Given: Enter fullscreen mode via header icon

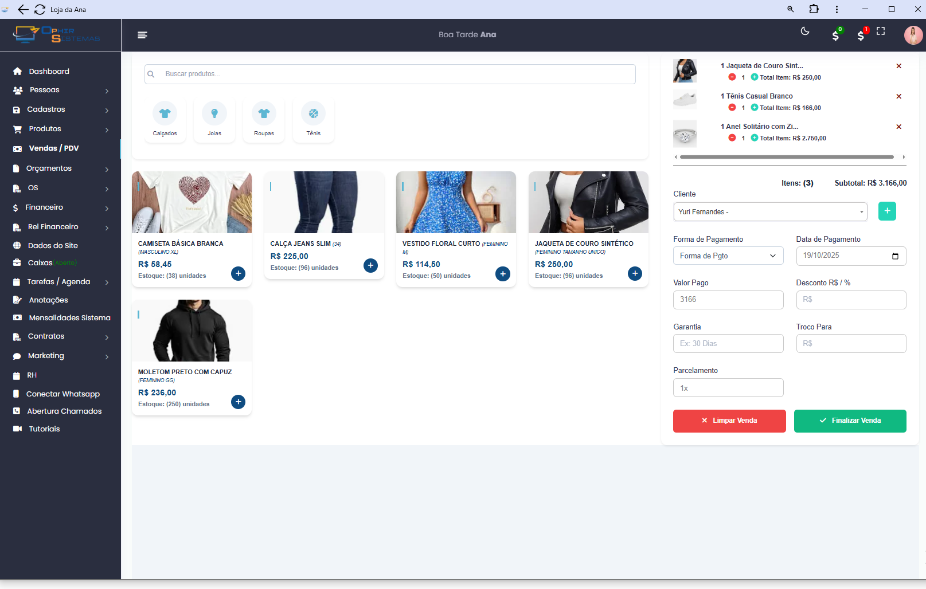Looking at the screenshot, I should tap(881, 32).
